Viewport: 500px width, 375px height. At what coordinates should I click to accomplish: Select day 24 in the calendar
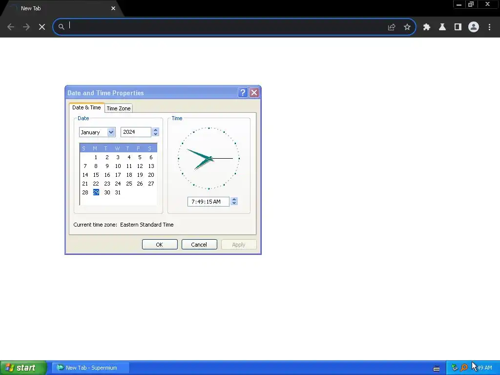pos(118,184)
